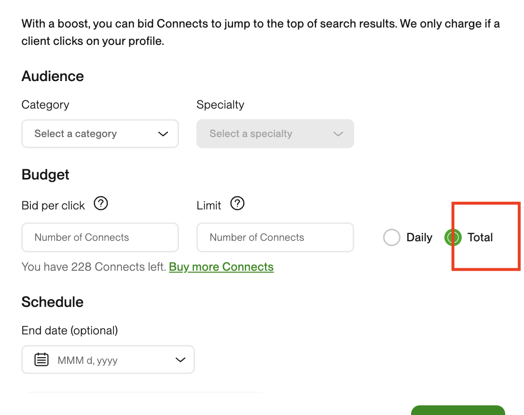Click the End date (optional) label
The image size is (524, 415).
69,331
